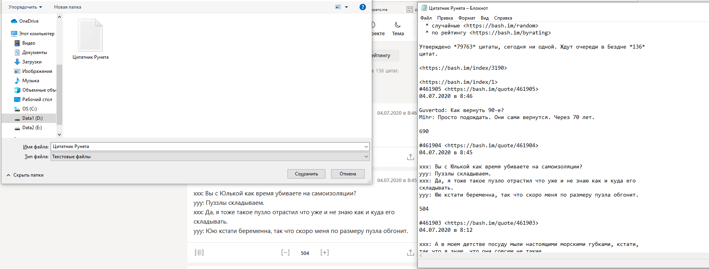
Task: Click the help question mark icon
Action: (363, 7)
